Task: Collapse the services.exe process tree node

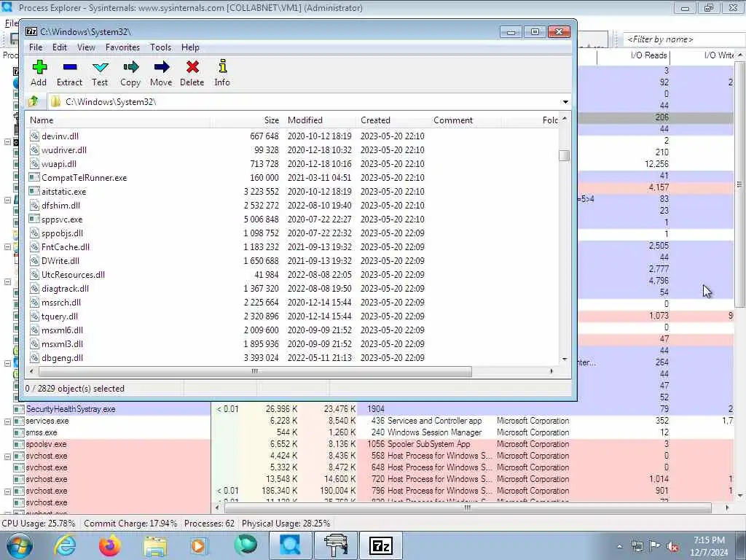Action: pyautogui.click(x=7, y=421)
